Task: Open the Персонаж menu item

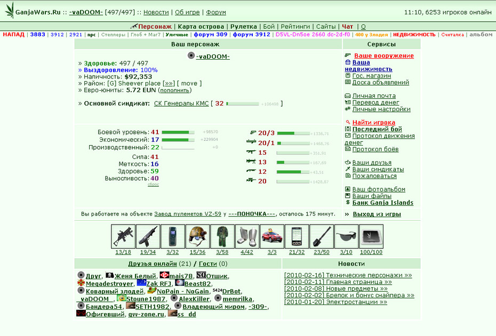Action: pyautogui.click(x=155, y=27)
